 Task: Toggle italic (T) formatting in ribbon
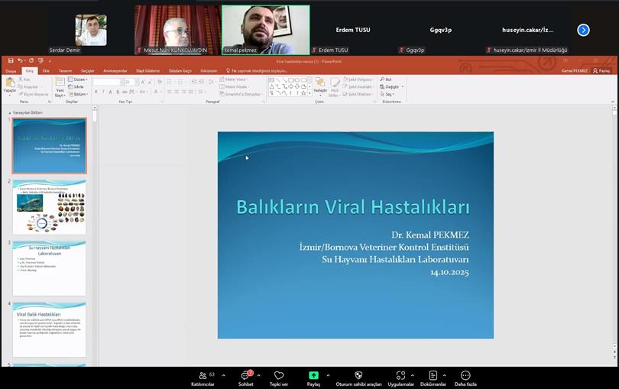tap(103, 92)
